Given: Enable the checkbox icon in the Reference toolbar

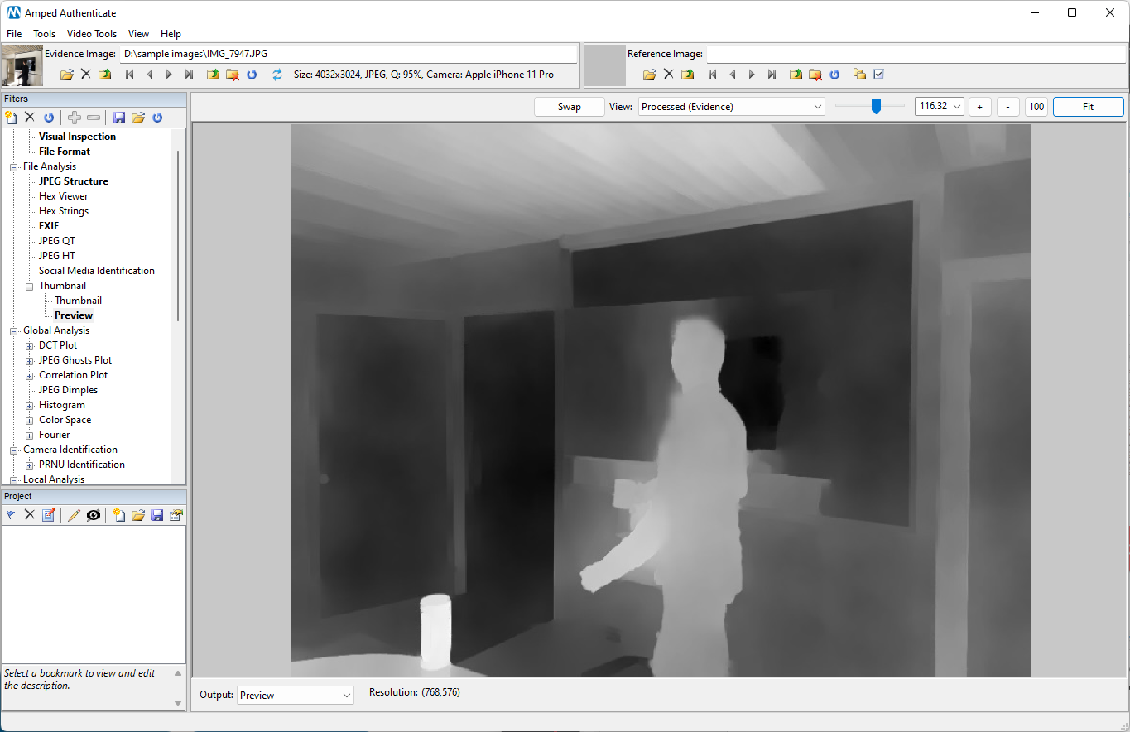Looking at the screenshot, I should pyautogui.click(x=878, y=74).
